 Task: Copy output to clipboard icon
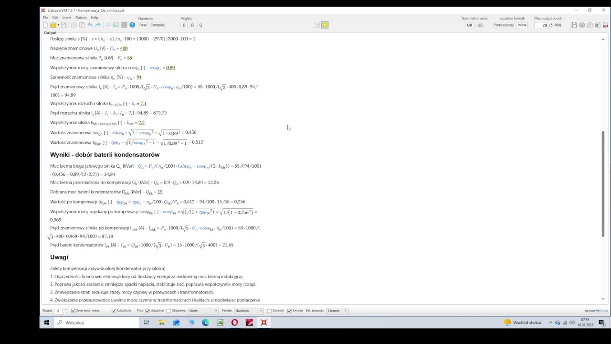pos(590,25)
